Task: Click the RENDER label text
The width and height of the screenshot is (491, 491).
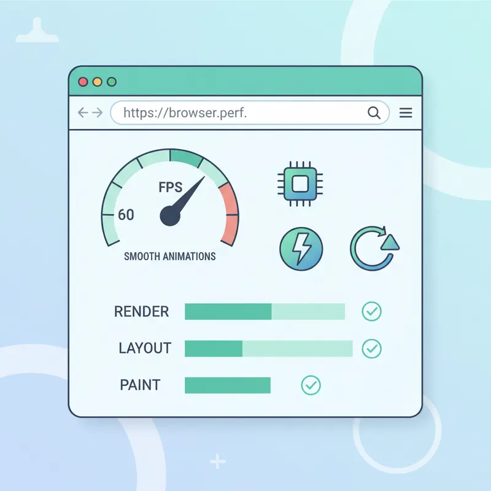Action: pos(141,312)
